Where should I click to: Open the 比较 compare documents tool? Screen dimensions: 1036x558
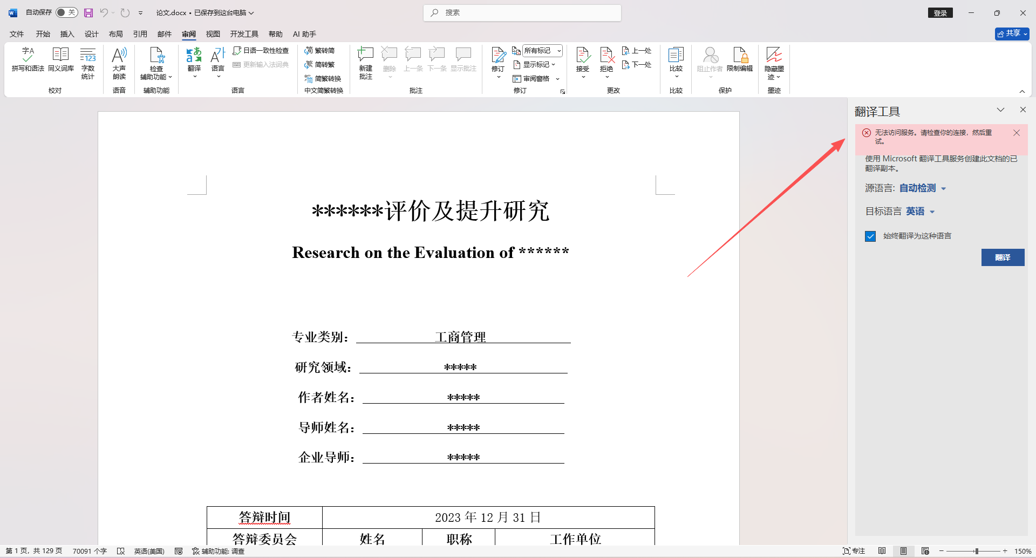tap(676, 63)
